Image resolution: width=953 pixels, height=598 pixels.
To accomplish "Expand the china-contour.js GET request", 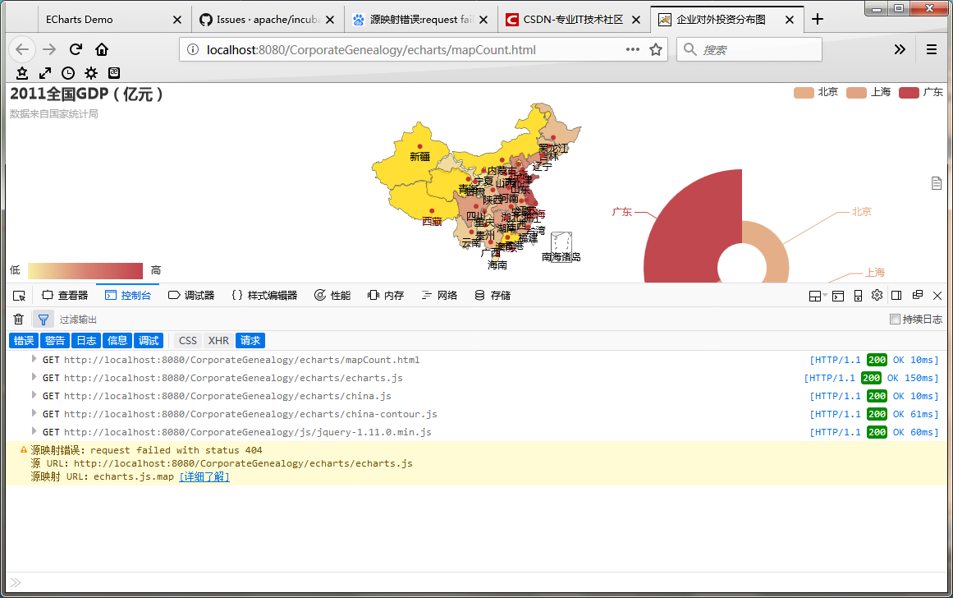I will (34, 414).
